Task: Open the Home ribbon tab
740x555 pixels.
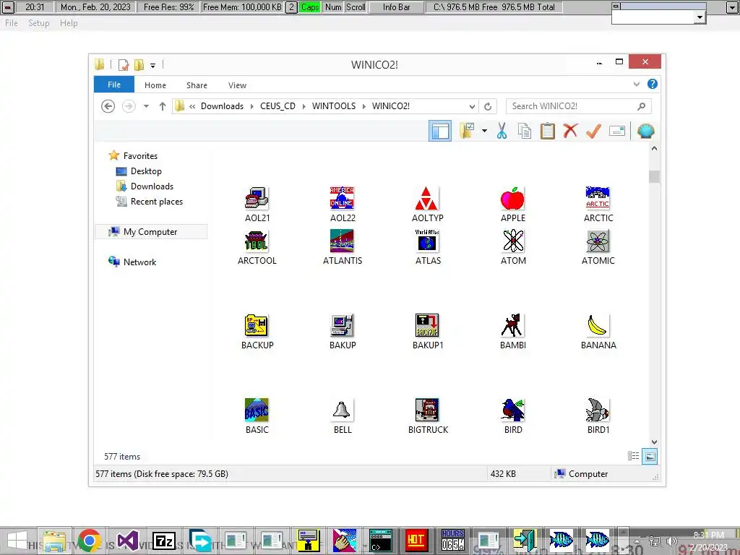Action: [x=155, y=85]
